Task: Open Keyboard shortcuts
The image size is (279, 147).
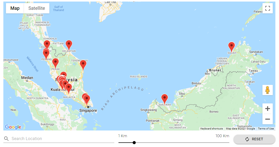Action: click(x=211, y=129)
